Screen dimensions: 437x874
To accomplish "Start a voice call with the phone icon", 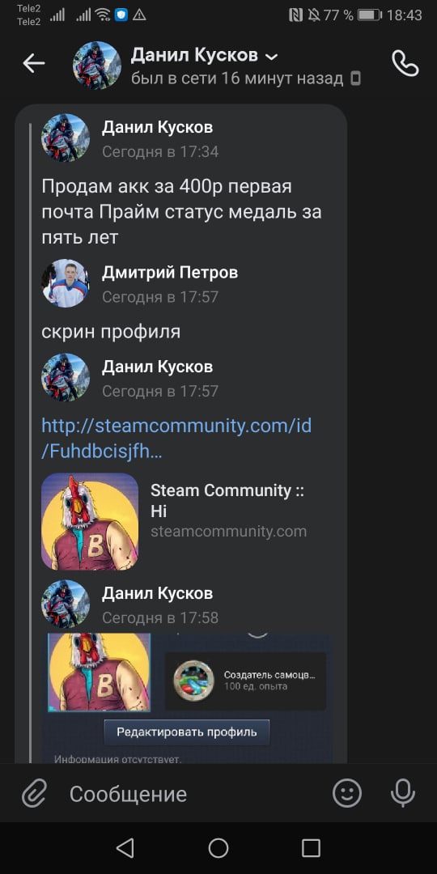I will pos(405,64).
